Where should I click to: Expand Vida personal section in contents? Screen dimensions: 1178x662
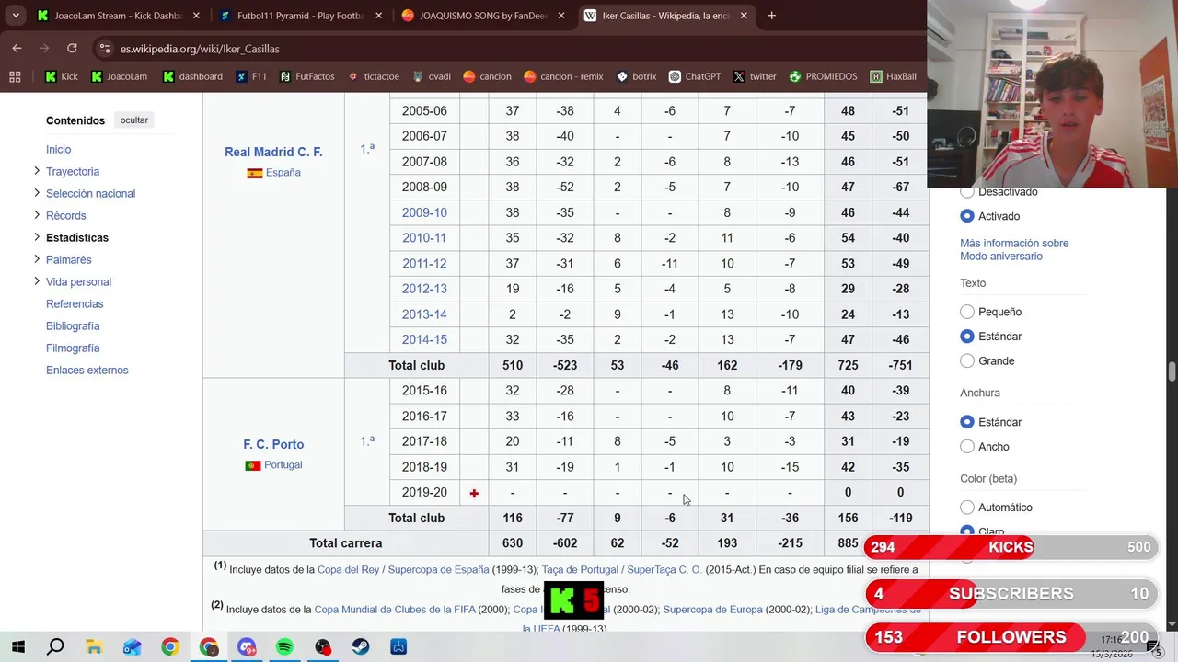point(37,281)
